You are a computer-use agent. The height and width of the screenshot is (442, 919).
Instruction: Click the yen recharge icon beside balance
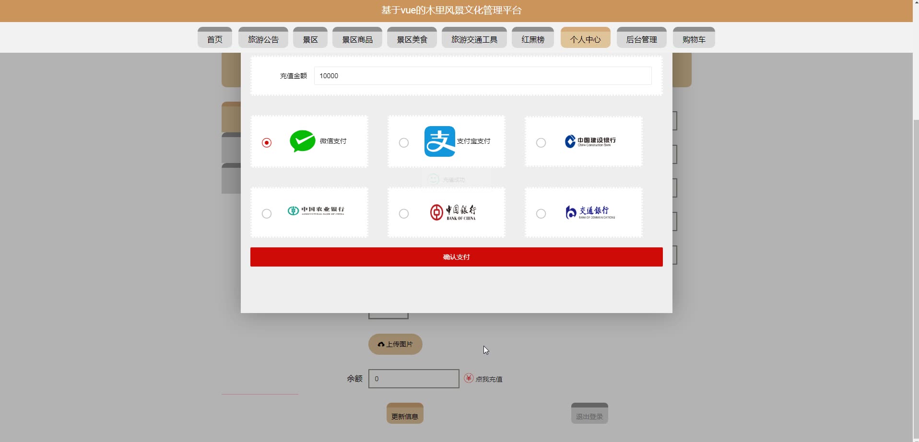click(x=469, y=378)
